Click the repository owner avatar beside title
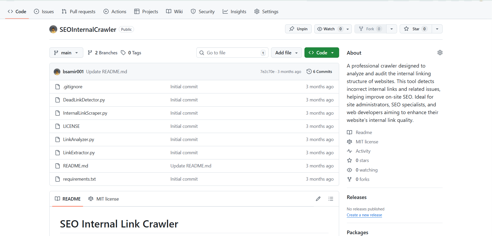The width and height of the screenshot is (492, 236). 53,29
